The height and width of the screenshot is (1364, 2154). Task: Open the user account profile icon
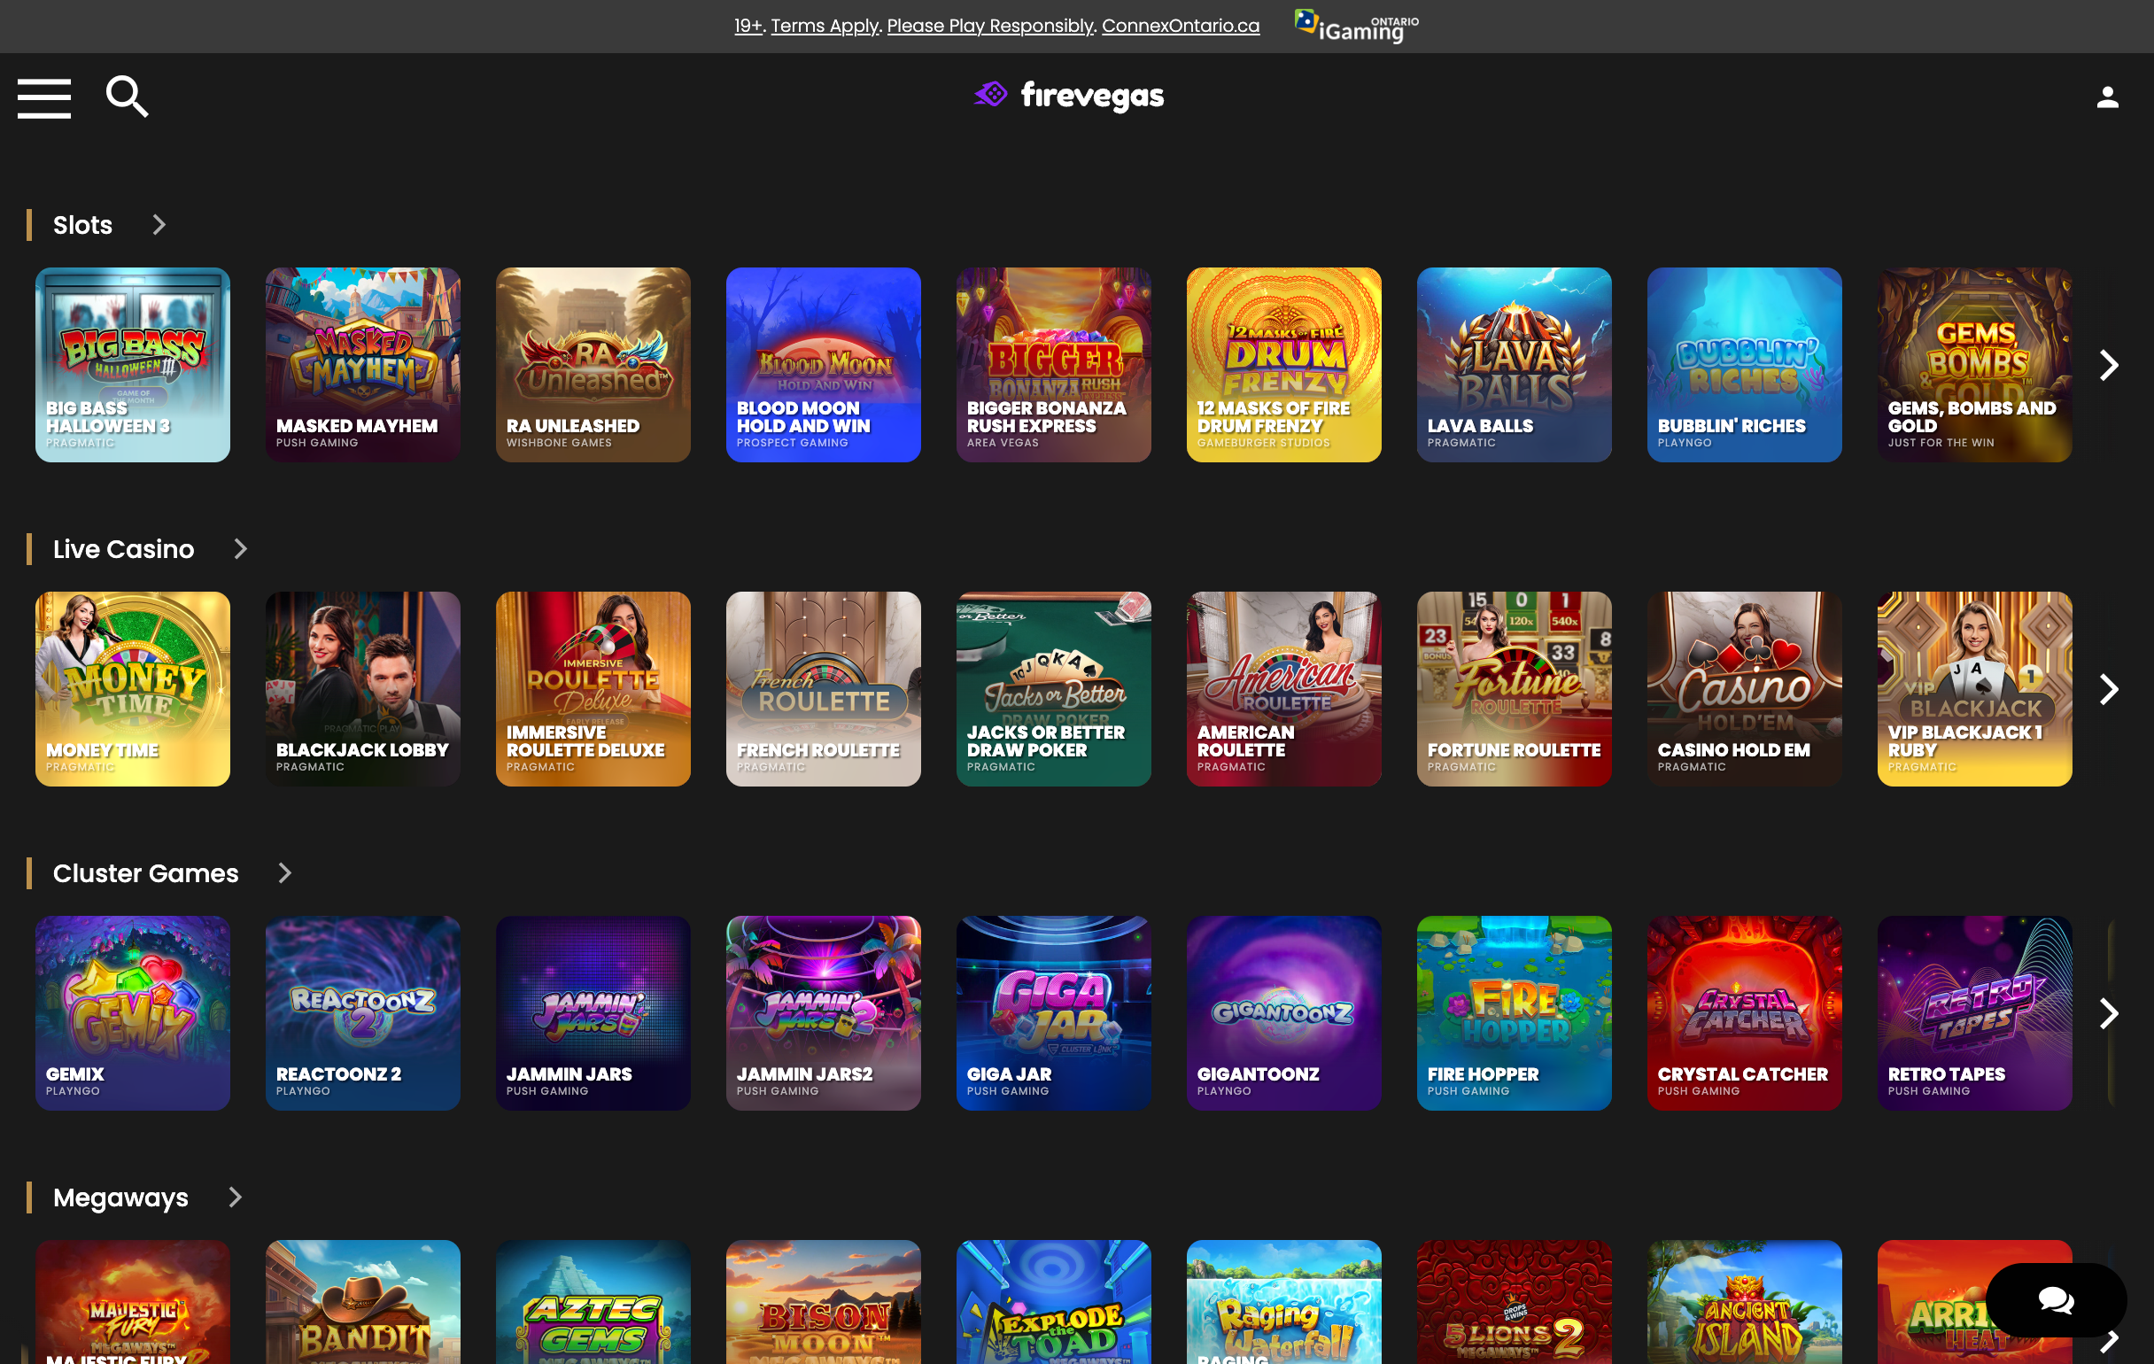tap(2106, 97)
